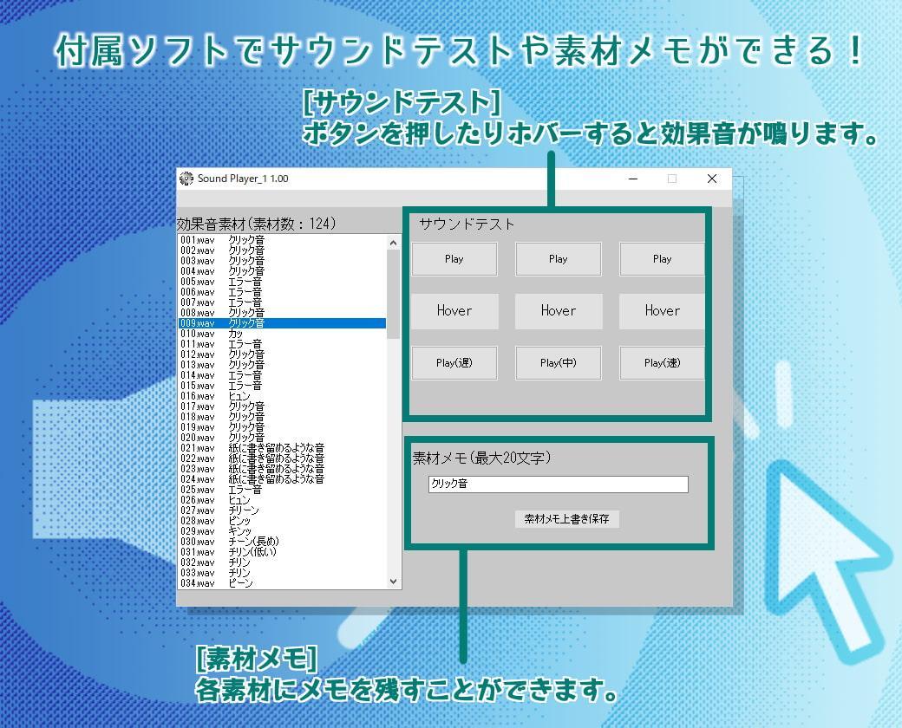Click the Hover button above Play(遅)

pos(454,311)
